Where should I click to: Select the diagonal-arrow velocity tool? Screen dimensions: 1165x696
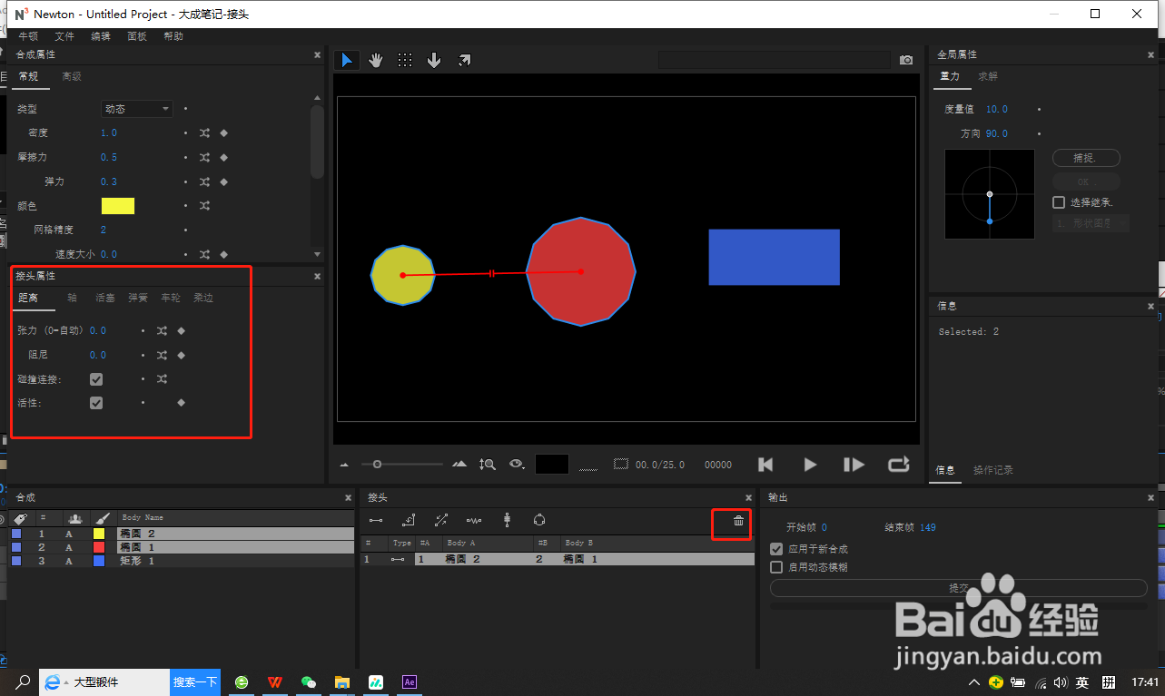[x=464, y=60]
